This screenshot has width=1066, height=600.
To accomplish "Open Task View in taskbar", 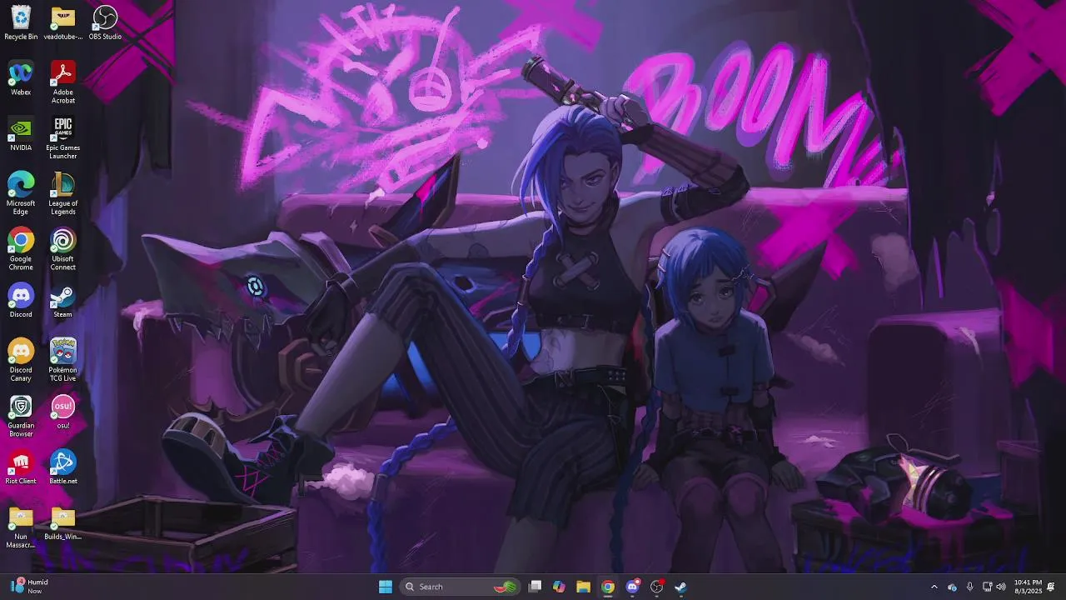I will tap(535, 587).
